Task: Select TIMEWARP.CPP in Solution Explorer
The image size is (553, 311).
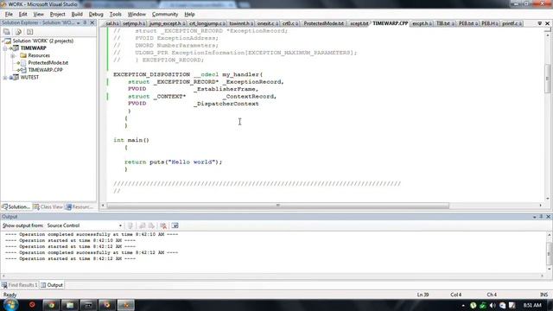Action: pyautogui.click(x=45, y=70)
